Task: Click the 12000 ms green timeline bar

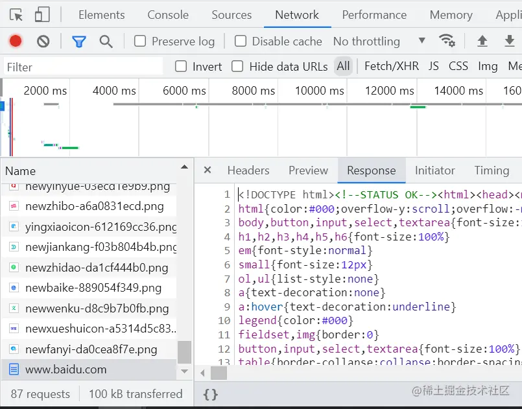Action: tap(418, 107)
